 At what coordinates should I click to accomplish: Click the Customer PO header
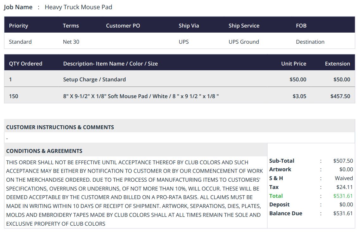coord(123,26)
